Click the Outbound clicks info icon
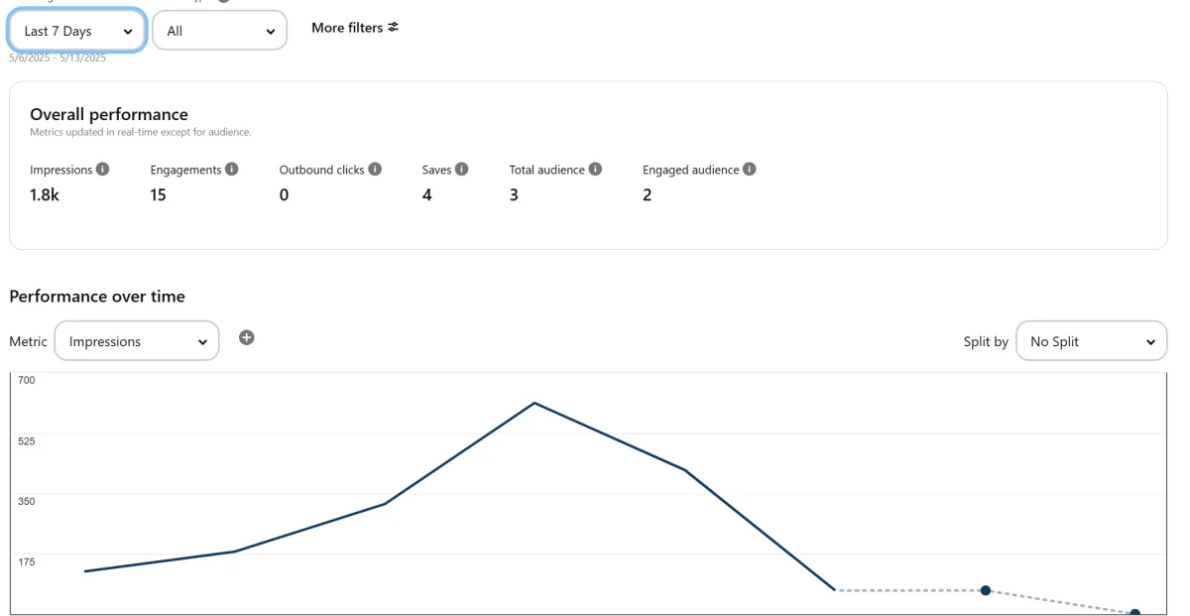 (x=375, y=170)
